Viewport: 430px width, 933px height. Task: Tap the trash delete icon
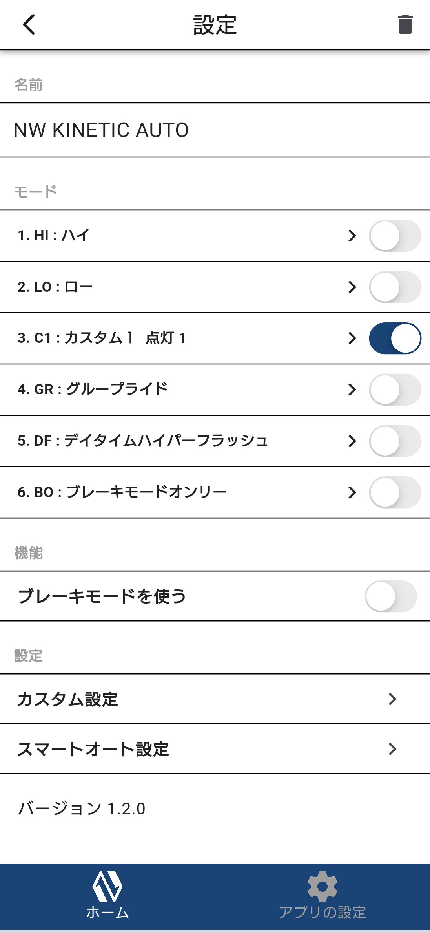pos(405,24)
